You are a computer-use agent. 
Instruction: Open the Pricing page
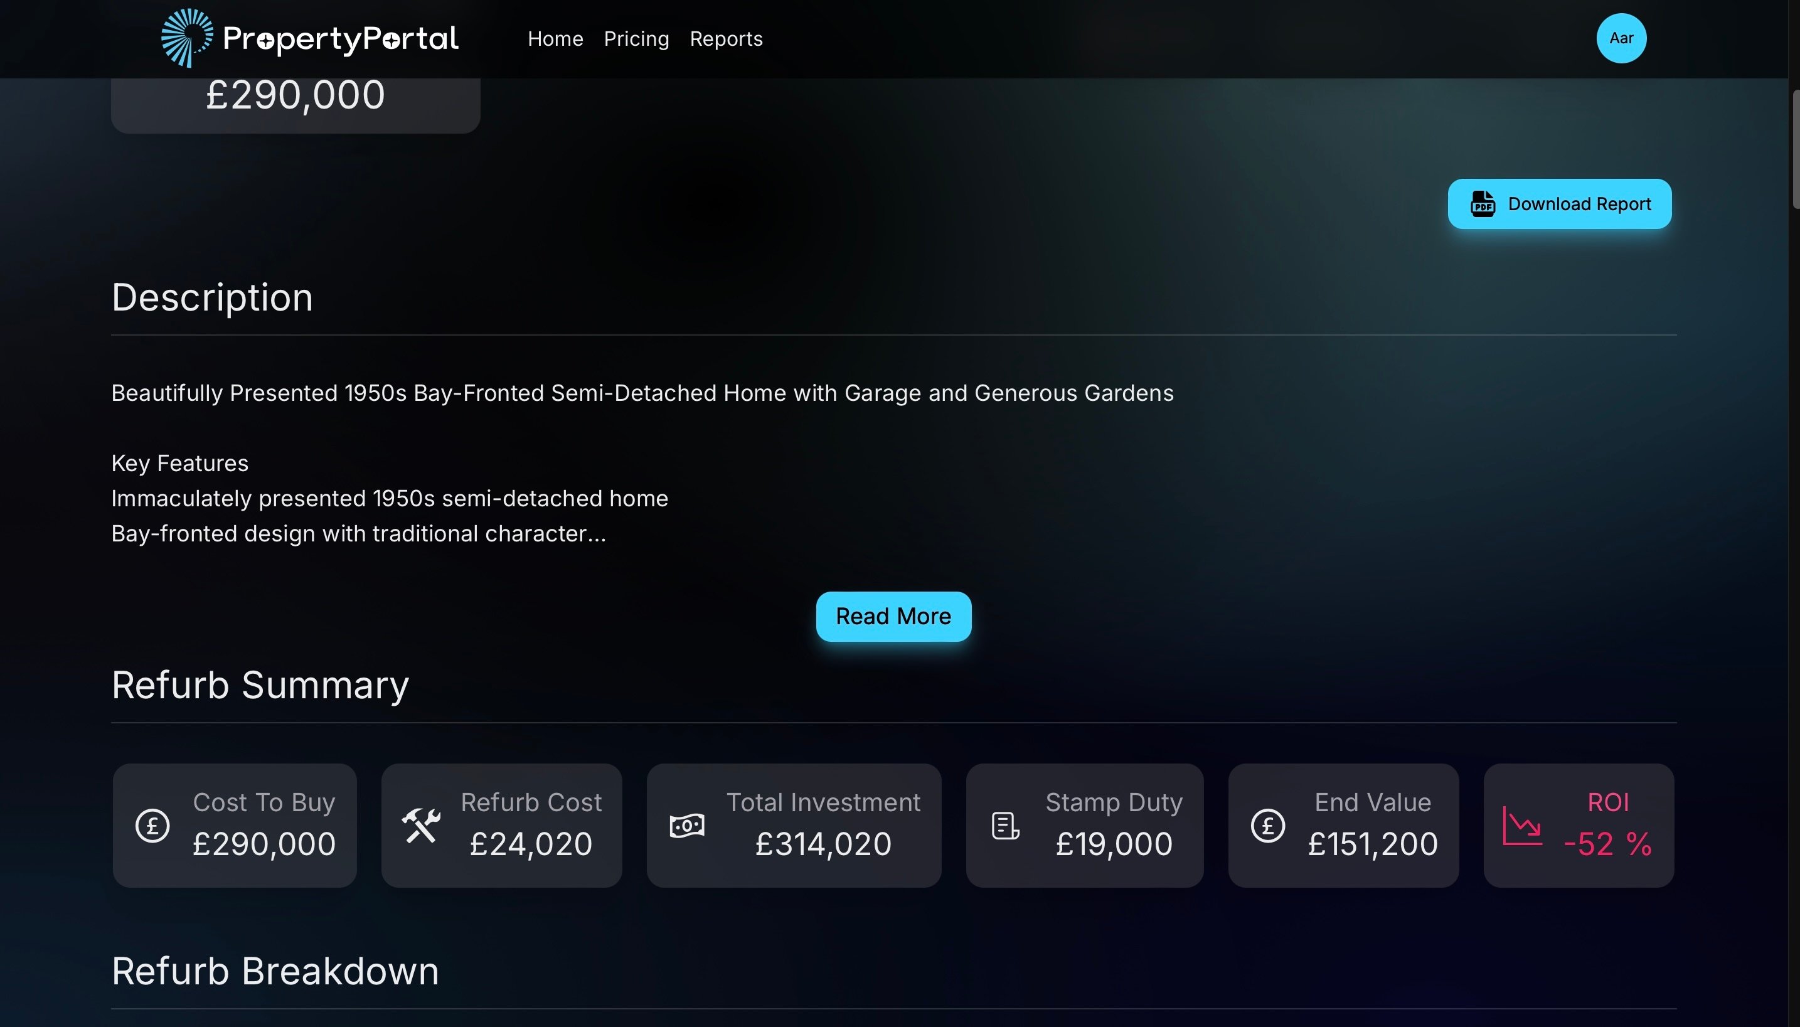tap(636, 39)
